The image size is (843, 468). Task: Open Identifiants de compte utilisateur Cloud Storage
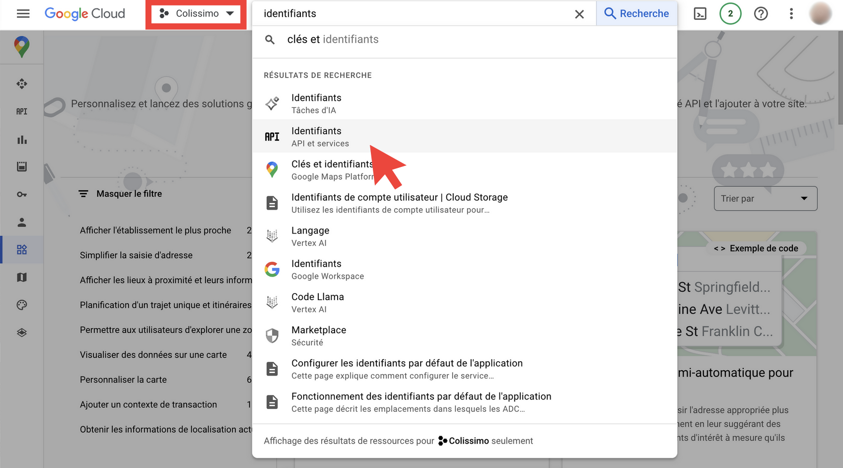[465, 203]
